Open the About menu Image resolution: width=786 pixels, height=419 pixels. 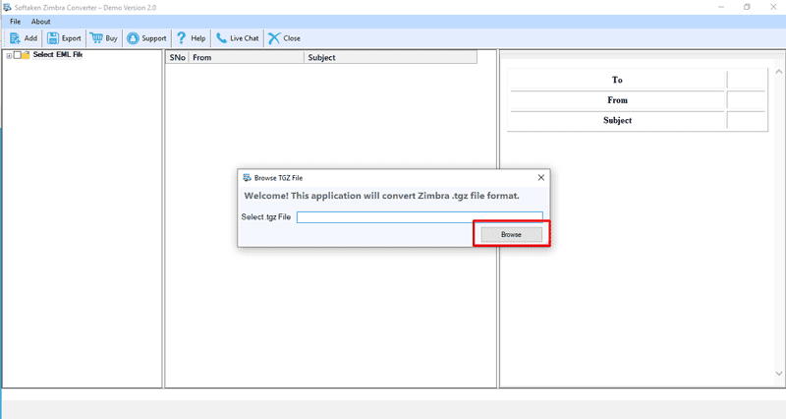(x=40, y=21)
